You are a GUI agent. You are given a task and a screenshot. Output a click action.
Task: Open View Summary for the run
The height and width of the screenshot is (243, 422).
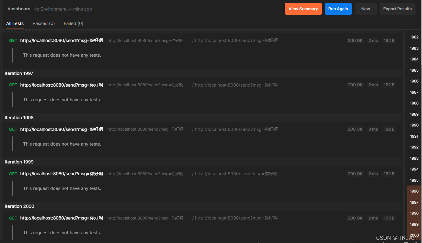tap(303, 9)
